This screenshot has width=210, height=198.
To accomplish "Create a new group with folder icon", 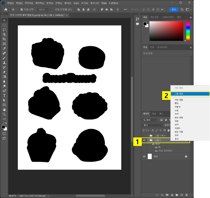I will (x=177, y=194).
